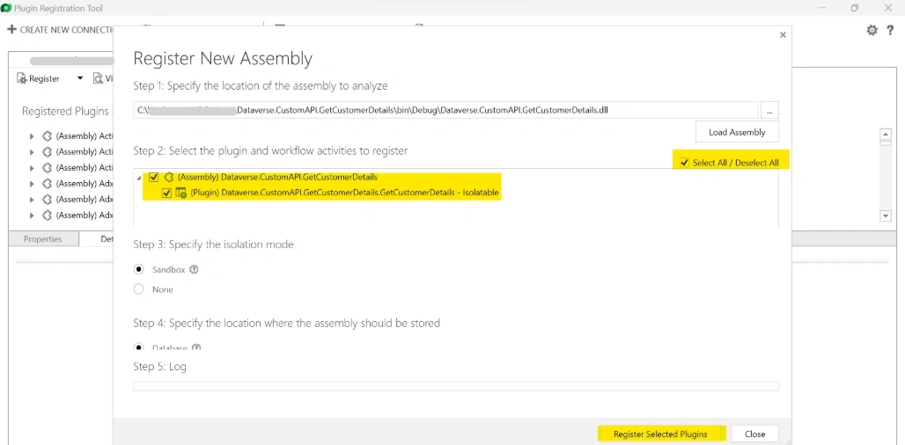Click the Load Assembly button
The width and height of the screenshot is (905, 445).
(x=737, y=132)
